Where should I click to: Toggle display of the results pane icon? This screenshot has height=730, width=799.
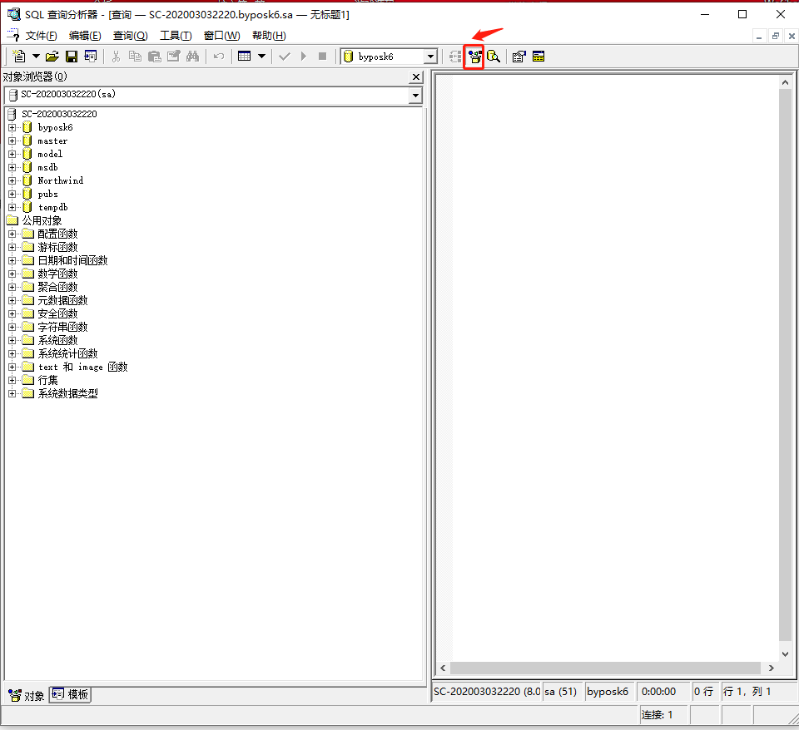coord(454,56)
